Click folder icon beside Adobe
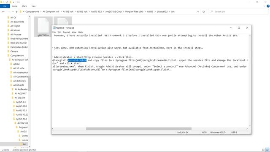Image resolution: width=270 pixels, height=152 pixels. [x=11, y=64]
